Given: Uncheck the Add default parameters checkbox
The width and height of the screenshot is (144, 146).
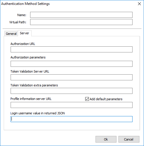Looking at the screenshot, I should point(87,99).
